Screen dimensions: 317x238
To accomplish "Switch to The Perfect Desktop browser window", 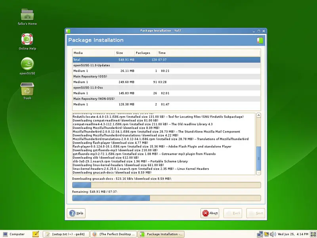I will (x=113, y=234).
